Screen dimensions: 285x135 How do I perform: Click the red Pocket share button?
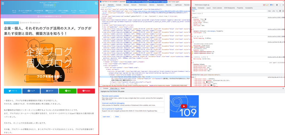point(86,91)
